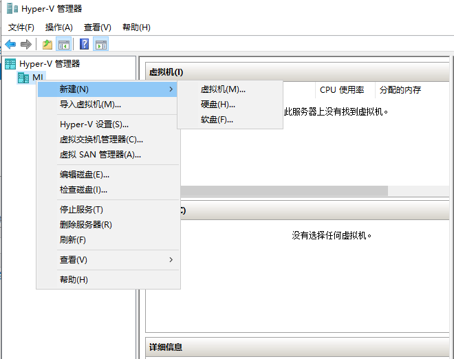454x359 pixels.
Task: Click the text 此服务器上没有找到虚拟机。
Action: point(336,111)
